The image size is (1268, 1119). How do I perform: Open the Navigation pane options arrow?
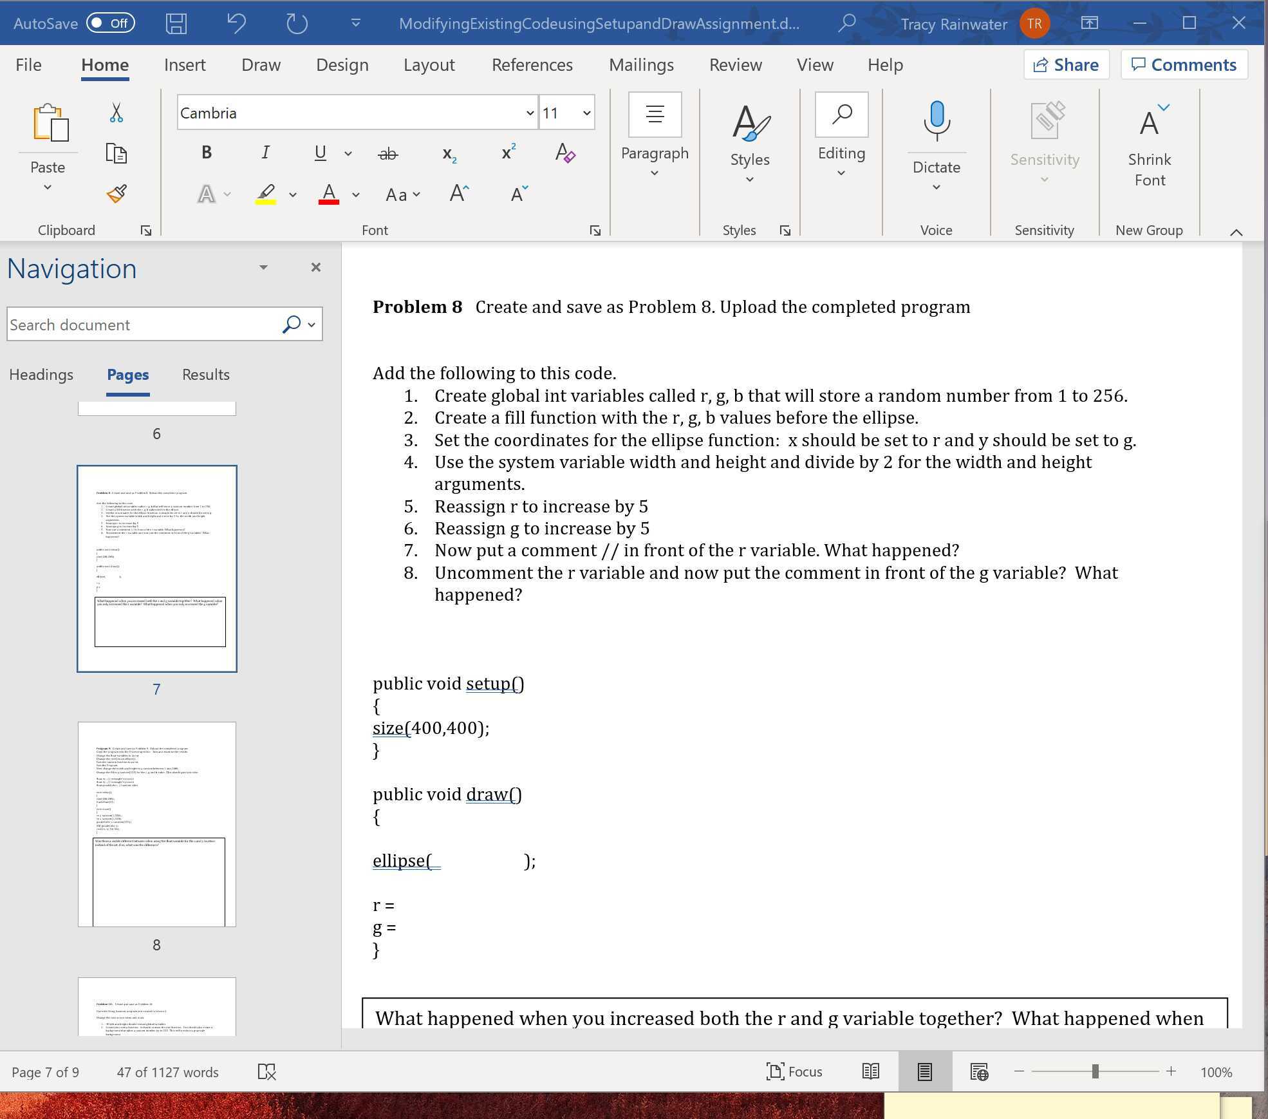pyautogui.click(x=263, y=267)
